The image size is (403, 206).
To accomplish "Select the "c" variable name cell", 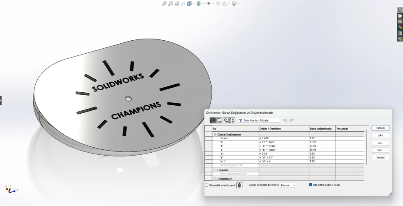I will pyautogui.click(x=236, y=150).
